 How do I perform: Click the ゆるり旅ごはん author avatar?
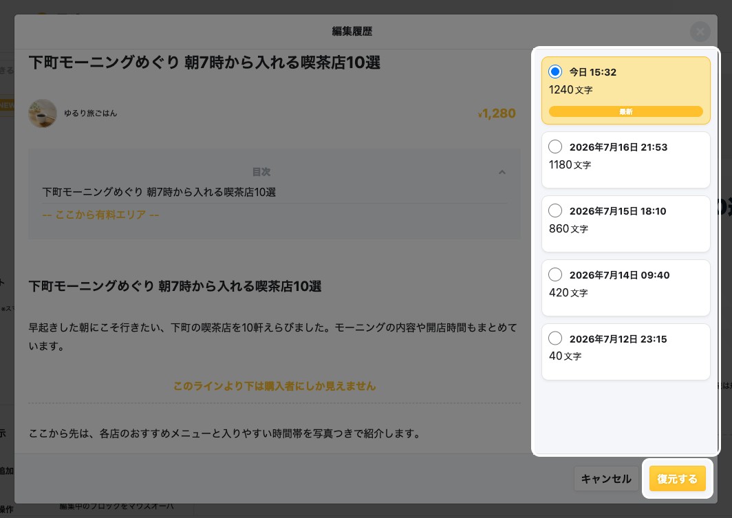[x=43, y=113]
